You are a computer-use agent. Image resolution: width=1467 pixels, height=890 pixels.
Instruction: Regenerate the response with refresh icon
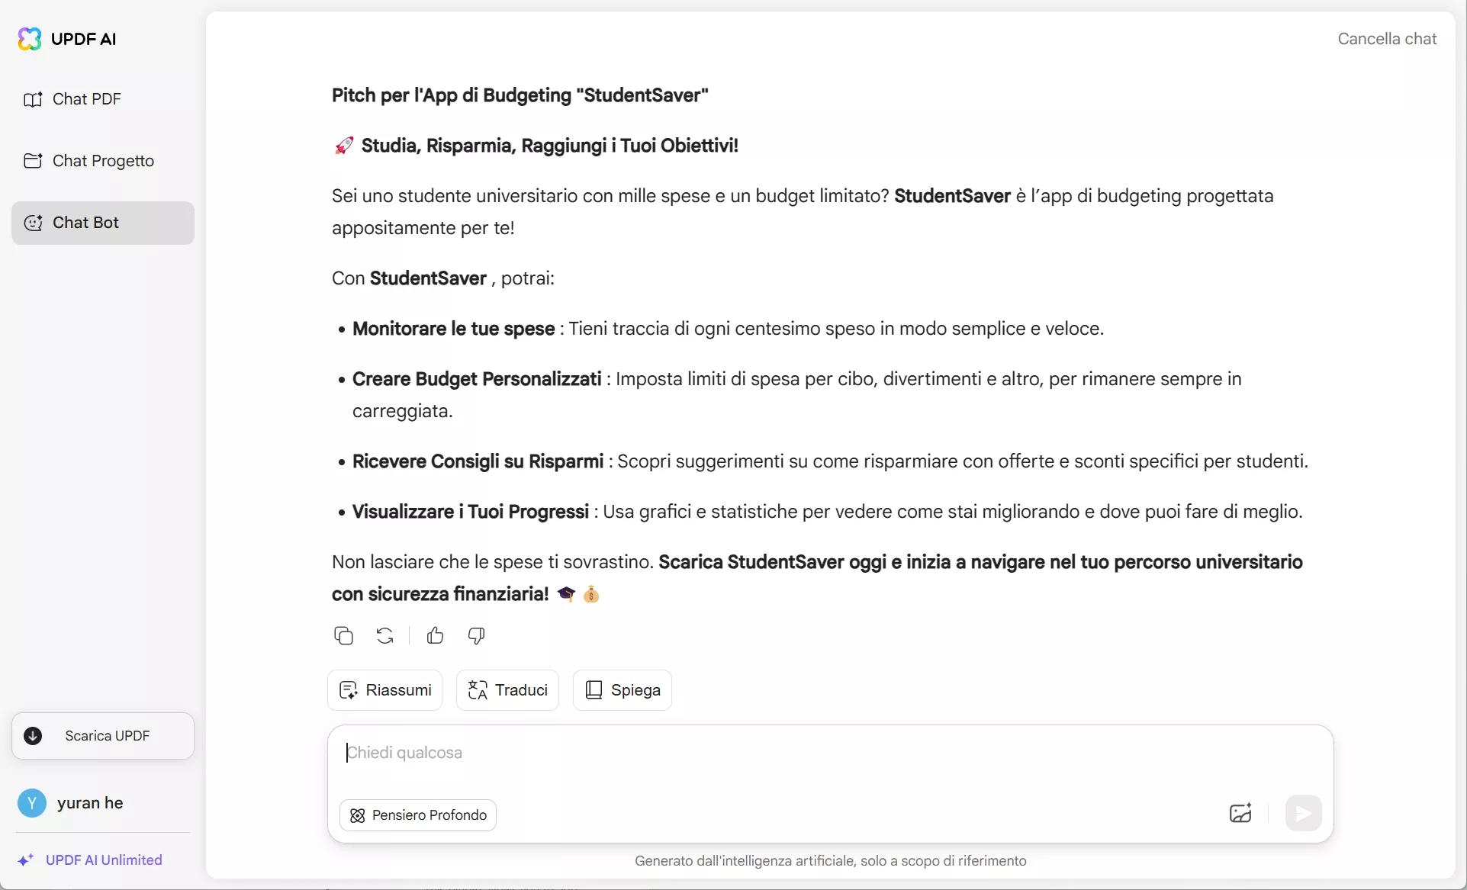coord(385,635)
